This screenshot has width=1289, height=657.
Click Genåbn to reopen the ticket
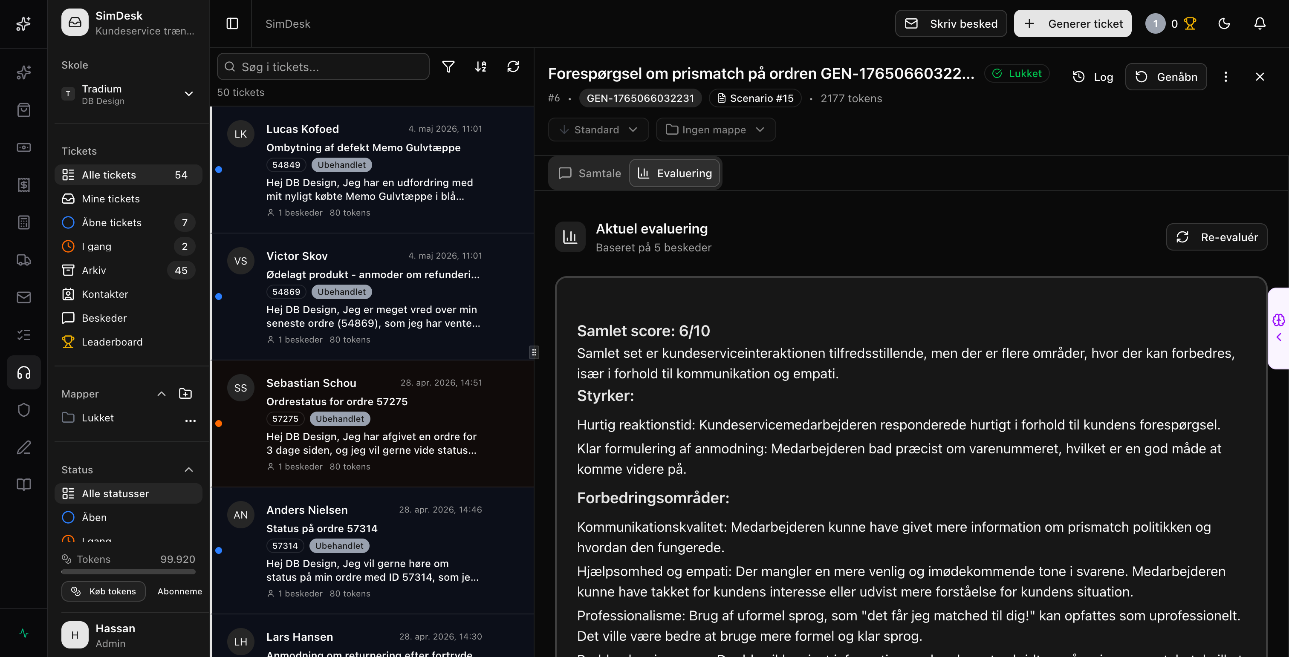tap(1166, 77)
